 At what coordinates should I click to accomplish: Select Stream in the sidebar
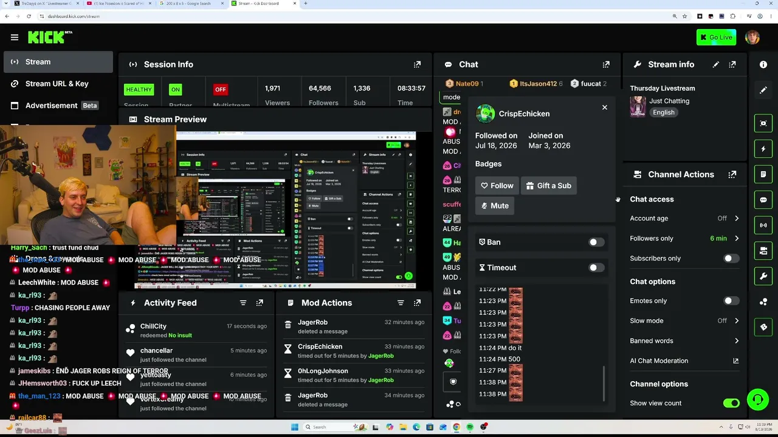point(58,62)
